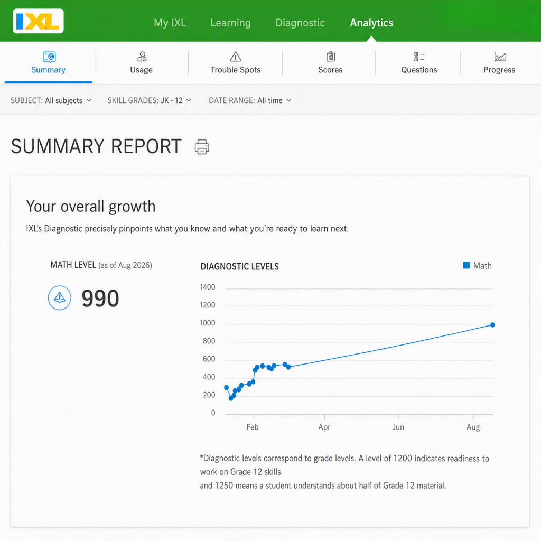
Task: Open the Progress tab label
Action: (x=499, y=70)
